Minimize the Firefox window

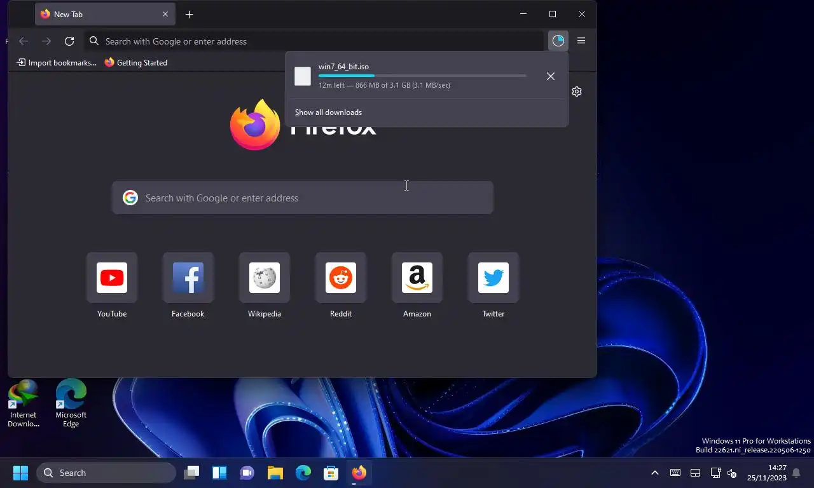pyautogui.click(x=523, y=14)
